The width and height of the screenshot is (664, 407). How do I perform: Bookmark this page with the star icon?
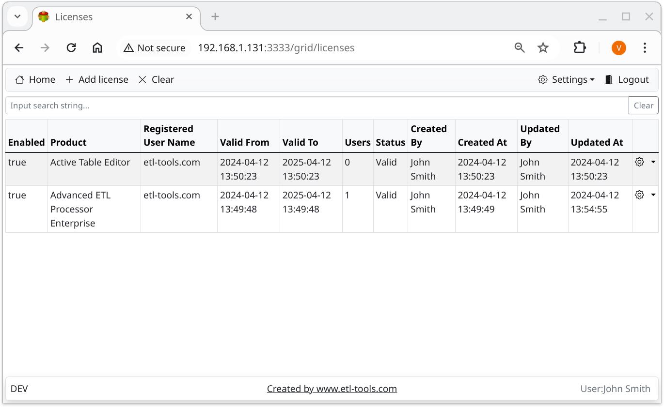click(x=543, y=47)
